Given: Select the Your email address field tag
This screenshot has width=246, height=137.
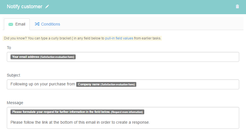Looking at the screenshot, I should pos(43,57).
